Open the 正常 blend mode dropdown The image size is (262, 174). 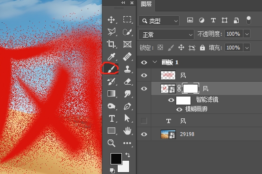pos(166,35)
